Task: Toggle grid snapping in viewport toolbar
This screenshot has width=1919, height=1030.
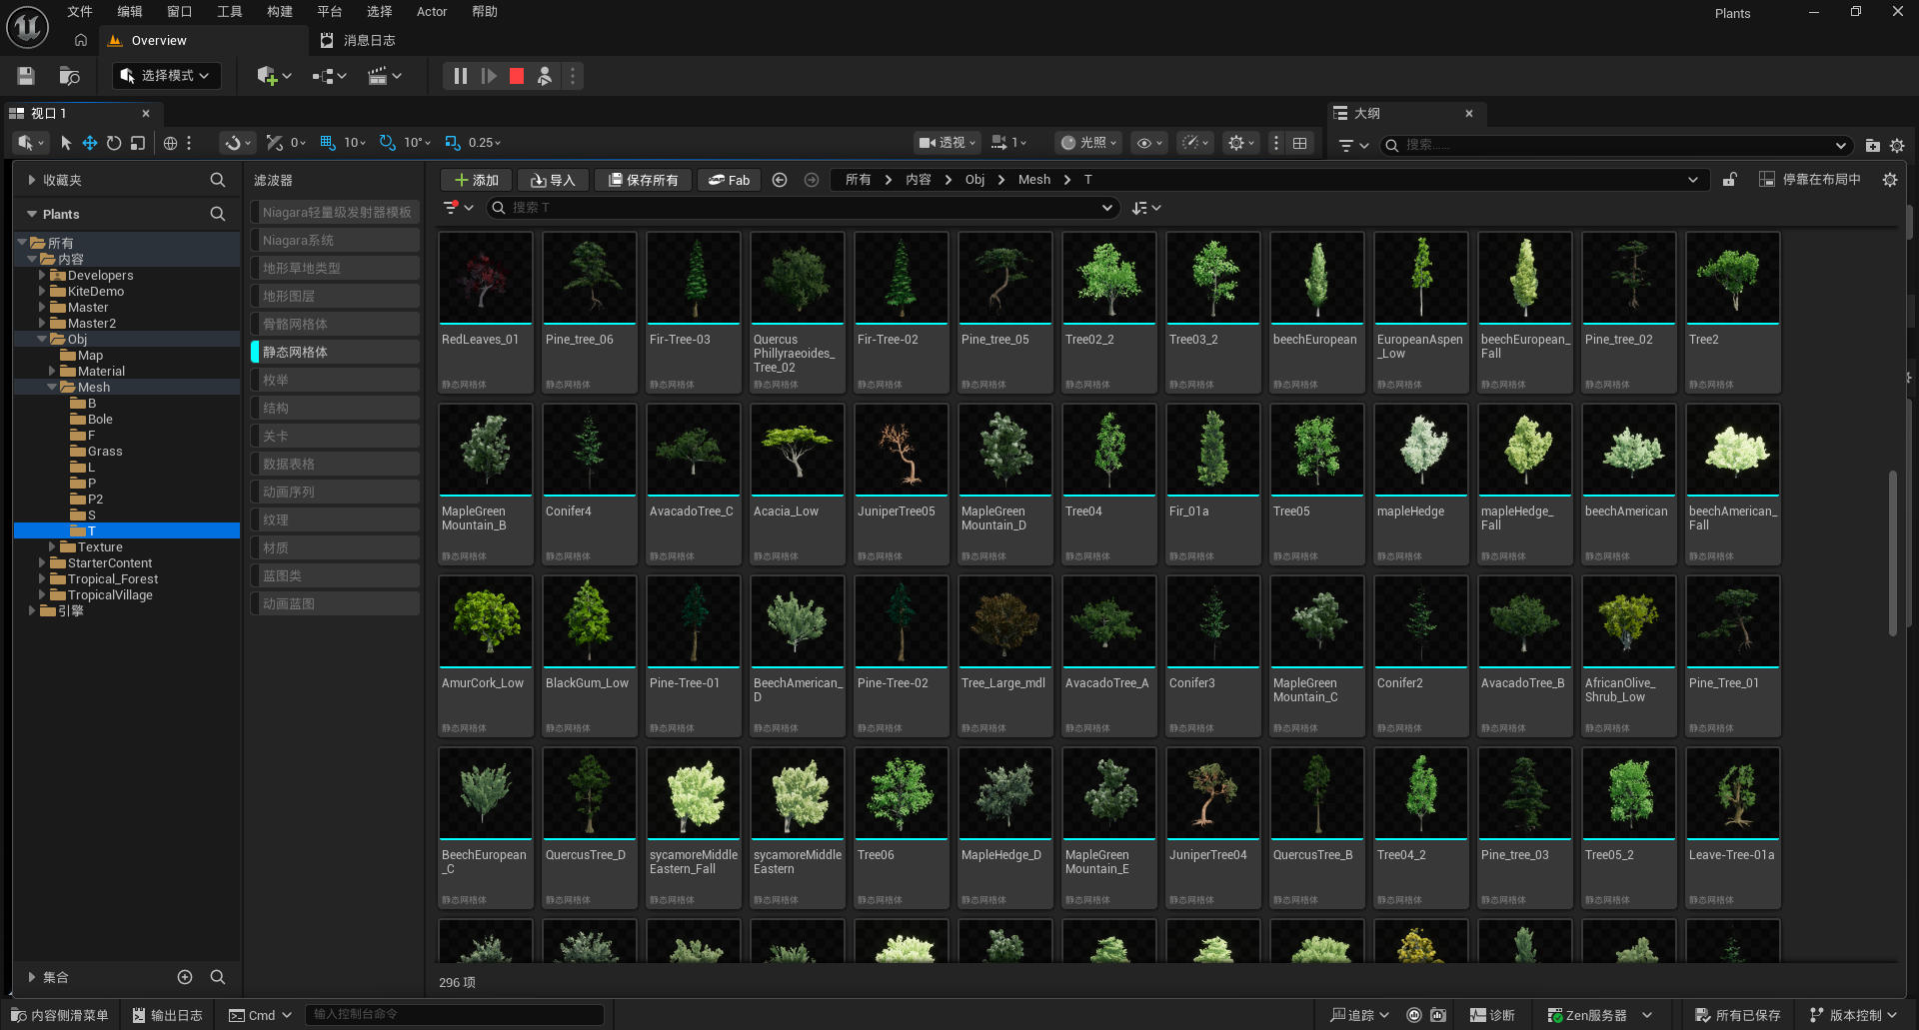Action: tap(327, 143)
